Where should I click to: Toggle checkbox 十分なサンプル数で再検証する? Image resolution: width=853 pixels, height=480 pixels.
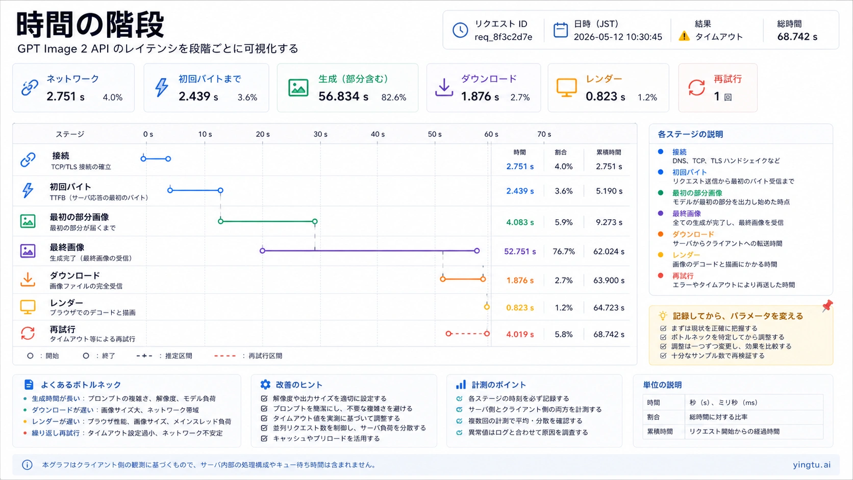pyautogui.click(x=663, y=356)
